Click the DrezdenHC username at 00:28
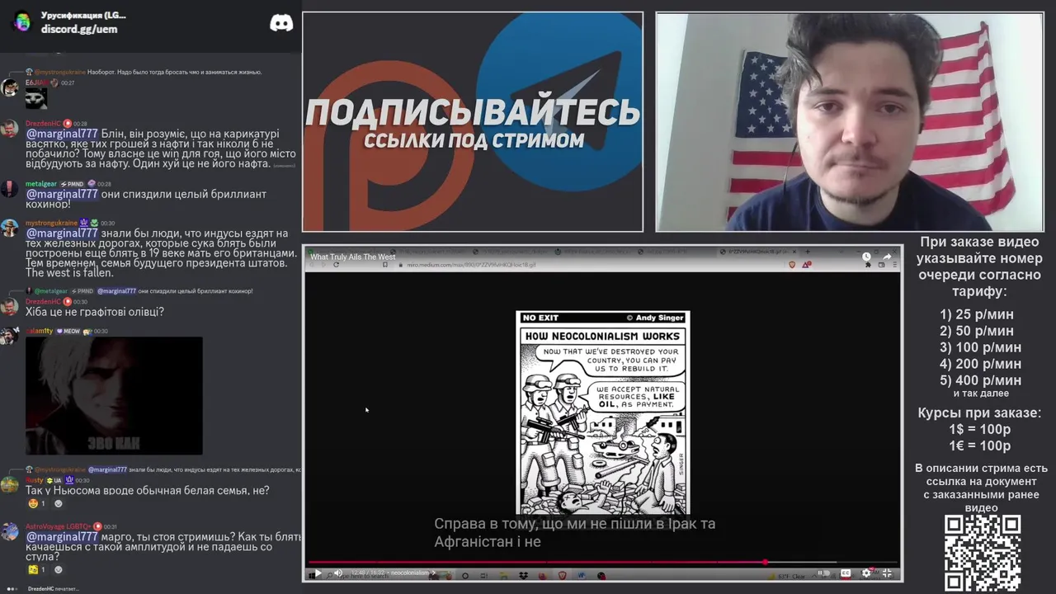 (43, 124)
